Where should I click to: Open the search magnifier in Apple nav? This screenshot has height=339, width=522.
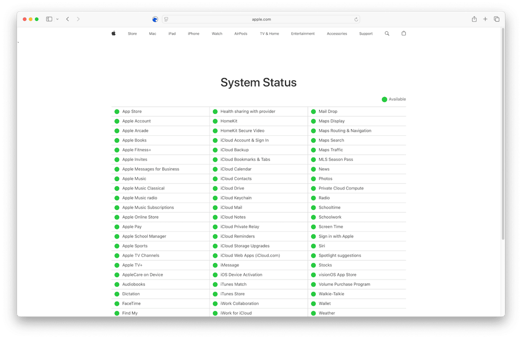click(x=387, y=33)
